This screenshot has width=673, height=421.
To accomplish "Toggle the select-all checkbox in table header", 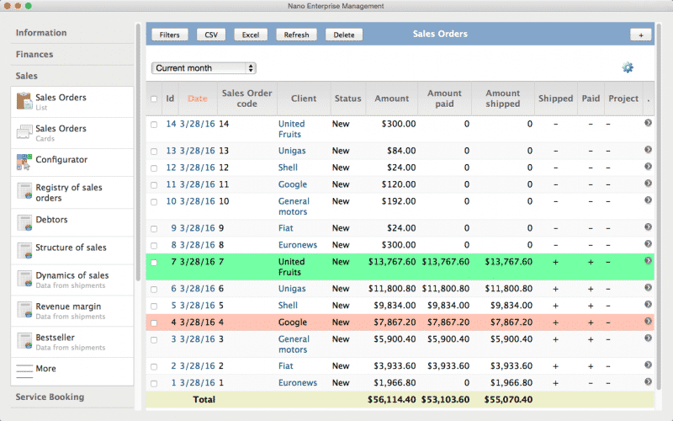I will click(x=153, y=99).
